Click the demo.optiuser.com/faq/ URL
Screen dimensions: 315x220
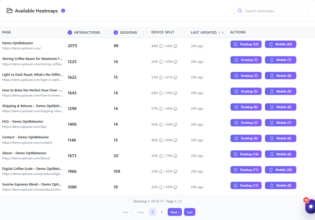24,127
